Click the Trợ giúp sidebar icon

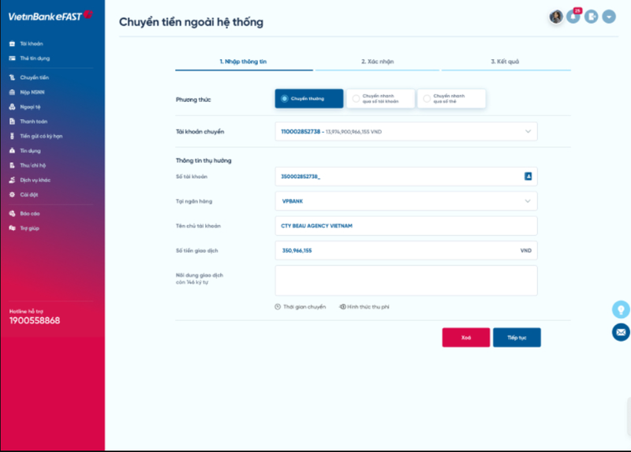[12, 228]
